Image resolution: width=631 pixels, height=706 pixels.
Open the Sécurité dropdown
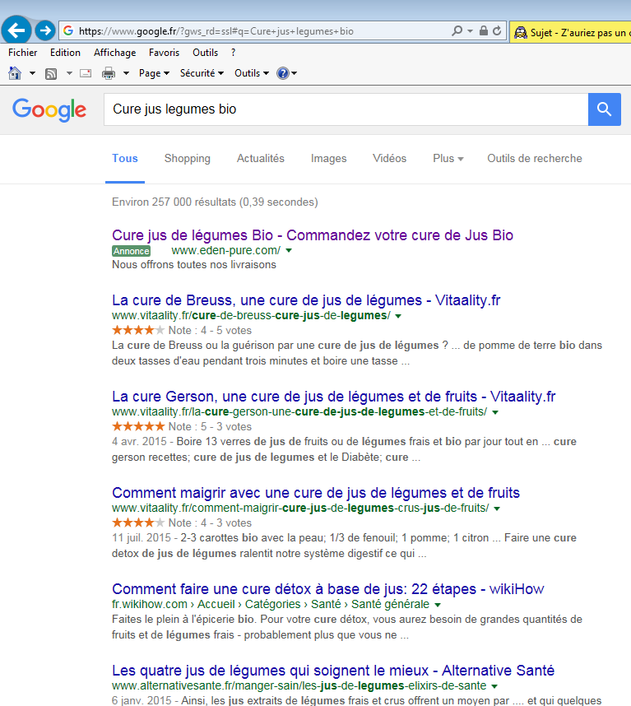(202, 73)
